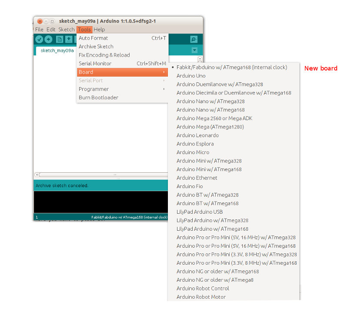This screenshot has height=313, width=348.
Task: Select Arduino Leonardo board
Action: [234, 135]
